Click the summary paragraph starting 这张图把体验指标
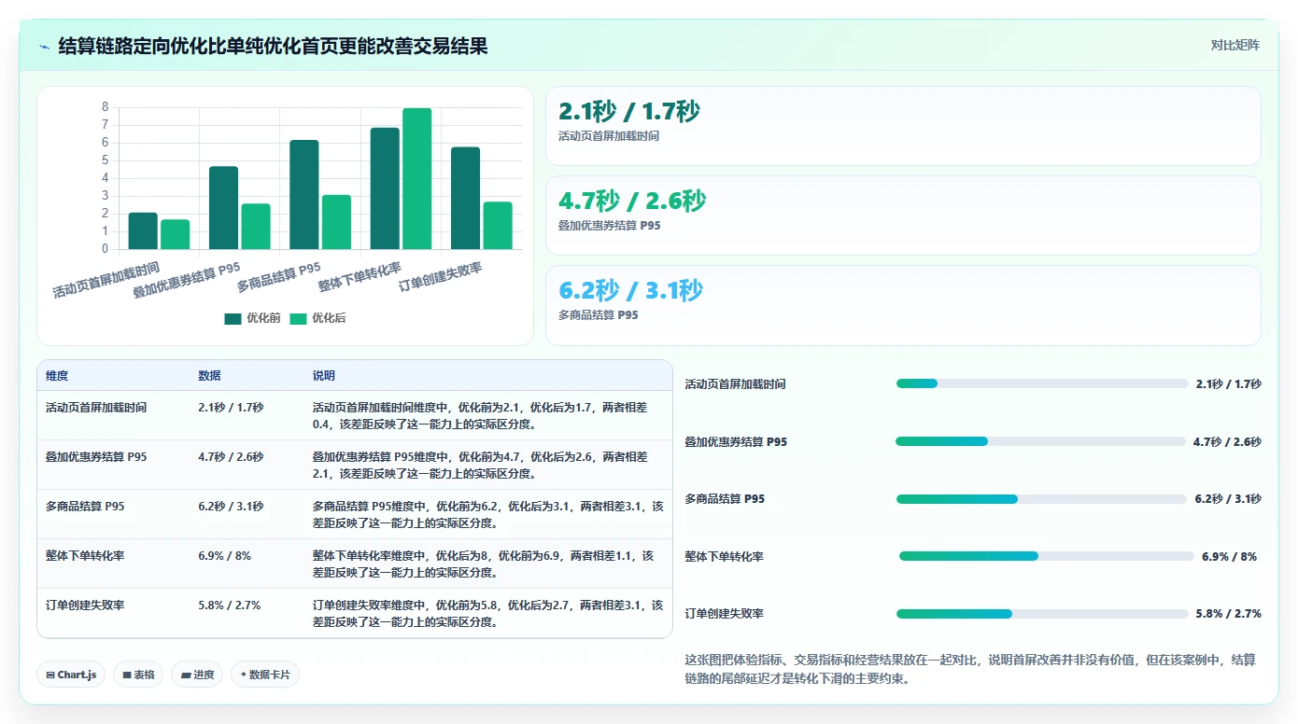Viewport: 1298px width, 724px height. pyautogui.click(x=971, y=669)
